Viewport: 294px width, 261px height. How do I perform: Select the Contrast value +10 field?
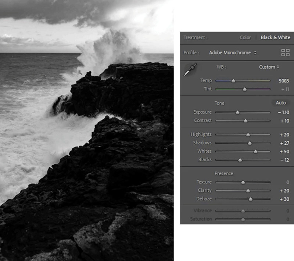(284, 121)
